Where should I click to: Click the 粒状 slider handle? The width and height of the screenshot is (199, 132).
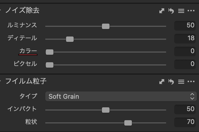128,123
